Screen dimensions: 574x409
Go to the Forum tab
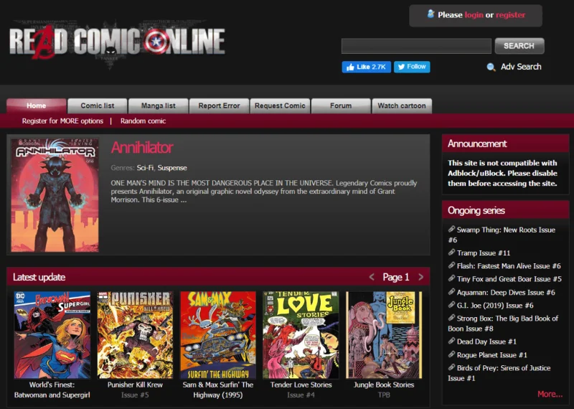(341, 105)
